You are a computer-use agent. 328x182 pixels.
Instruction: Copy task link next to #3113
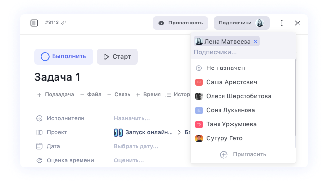pos(64,23)
